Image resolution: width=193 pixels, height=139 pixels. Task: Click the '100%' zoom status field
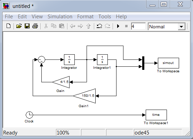tap(68, 132)
